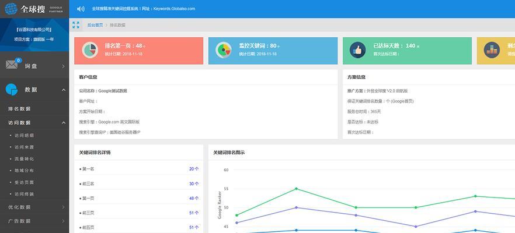Click the 前三名 30个 count link

coord(194,184)
